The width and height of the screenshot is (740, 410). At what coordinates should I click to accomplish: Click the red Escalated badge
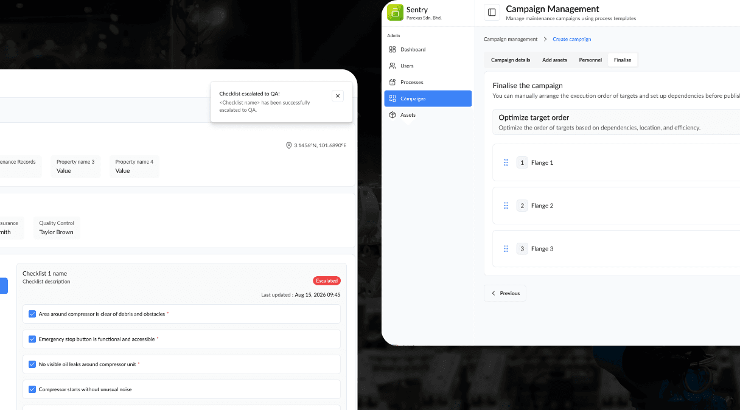pyautogui.click(x=327, y=280)
